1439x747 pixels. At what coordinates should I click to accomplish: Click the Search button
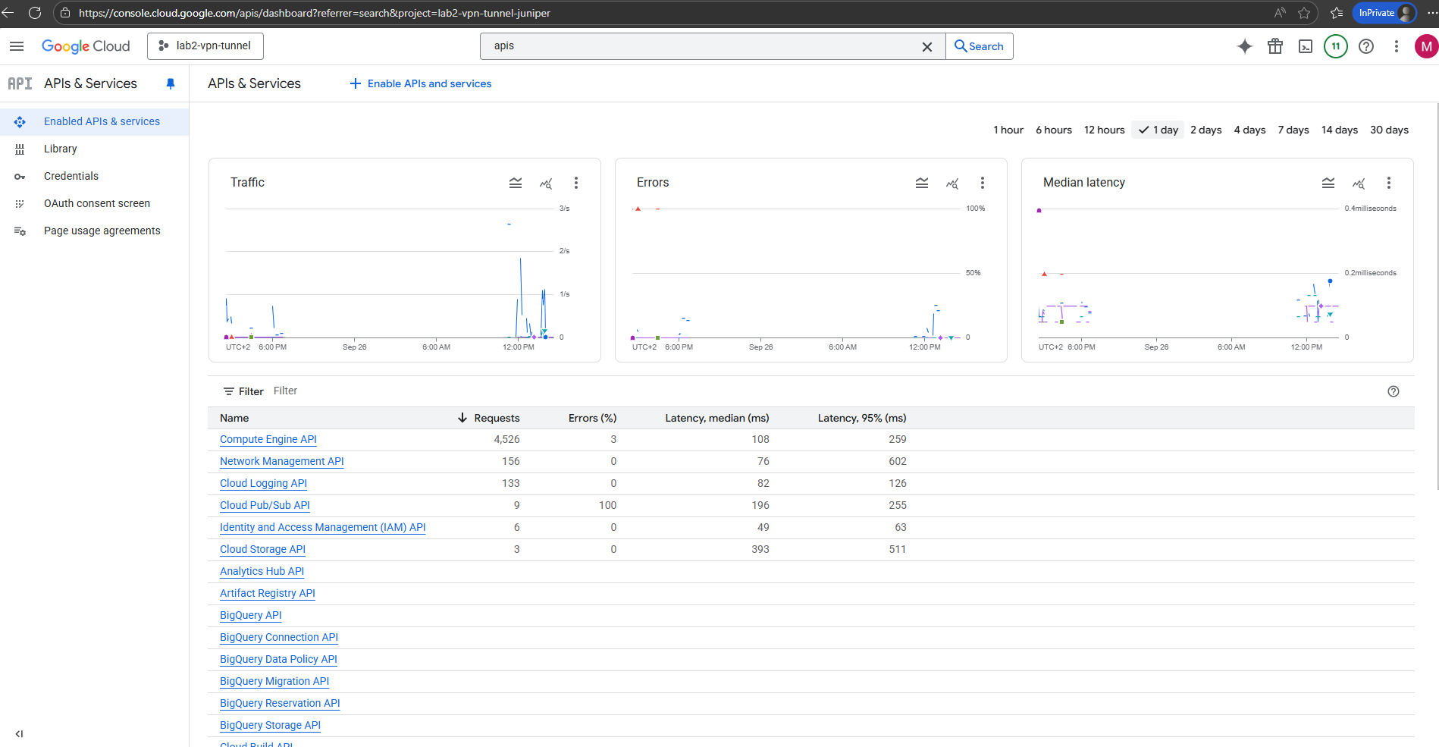[x=979, y=46]
